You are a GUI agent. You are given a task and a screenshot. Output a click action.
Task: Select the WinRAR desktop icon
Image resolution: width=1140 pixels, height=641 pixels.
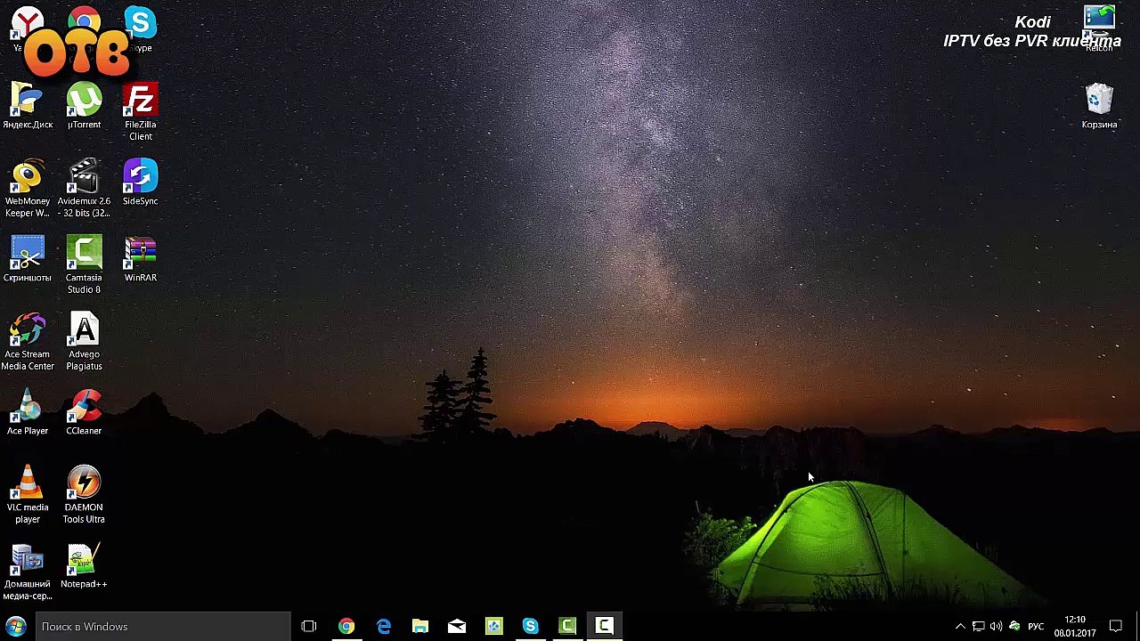[x=140, y=259]
